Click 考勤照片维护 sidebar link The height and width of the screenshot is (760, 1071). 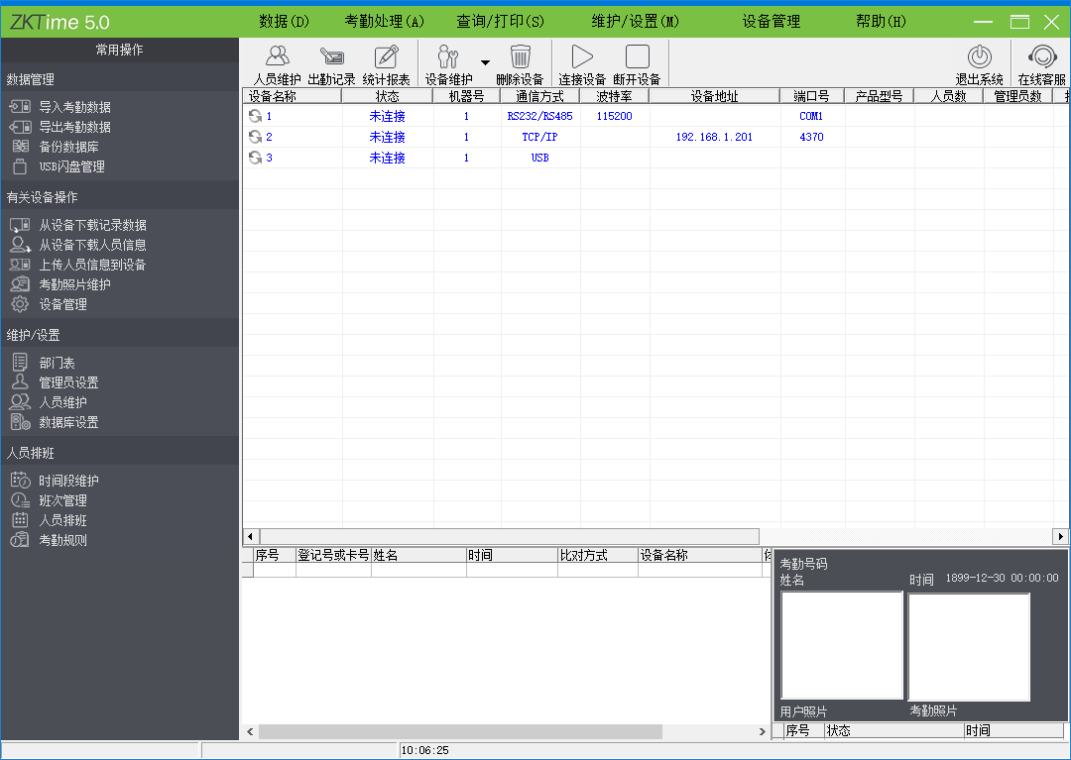point(74,284)
